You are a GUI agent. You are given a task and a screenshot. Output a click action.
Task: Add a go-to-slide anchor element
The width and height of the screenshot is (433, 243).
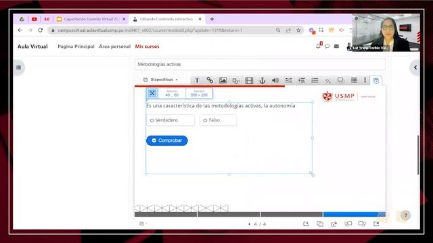[x=262, y=80]
